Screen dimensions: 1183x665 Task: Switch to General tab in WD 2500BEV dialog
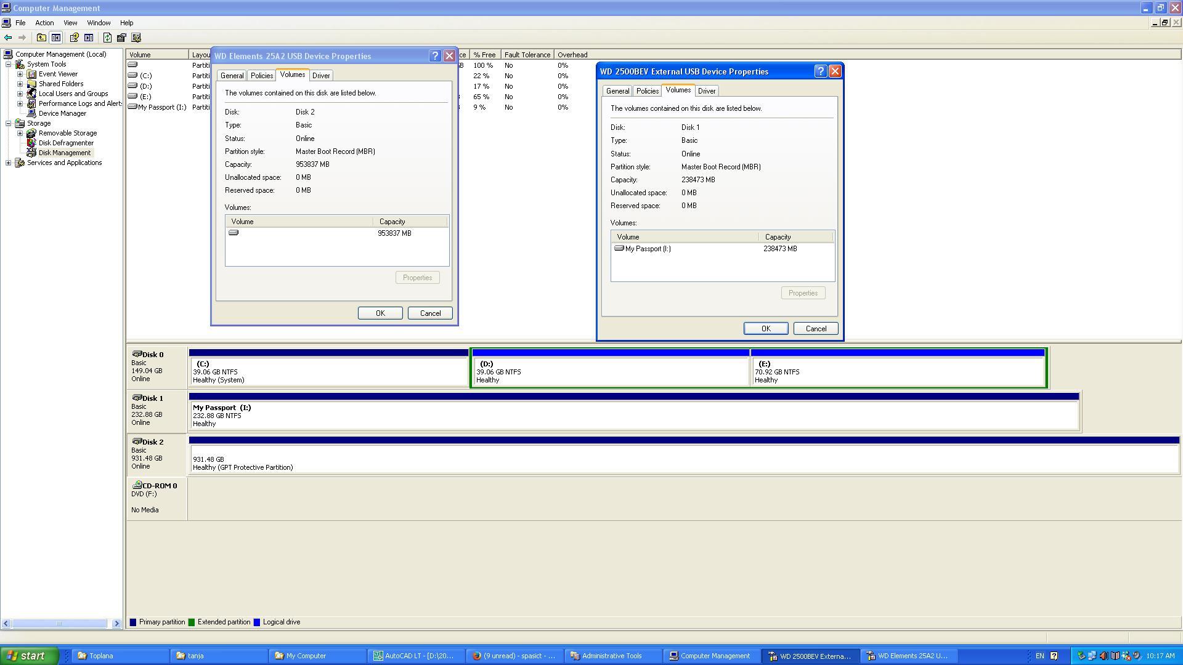click(618, 91)
